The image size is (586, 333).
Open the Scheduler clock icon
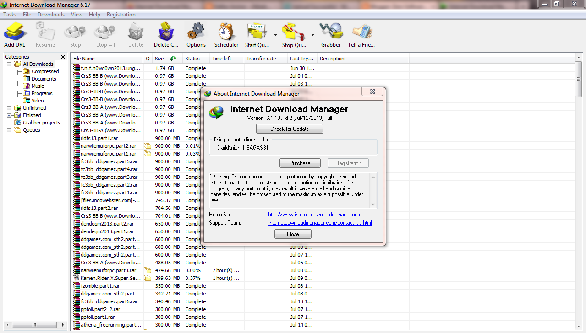point(226,32)
